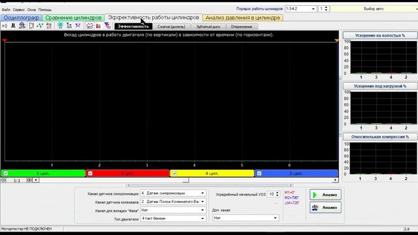418x235 pixels.
Task: Select the Зубчатый диск sub-tab
Action: tap(208, 27)
